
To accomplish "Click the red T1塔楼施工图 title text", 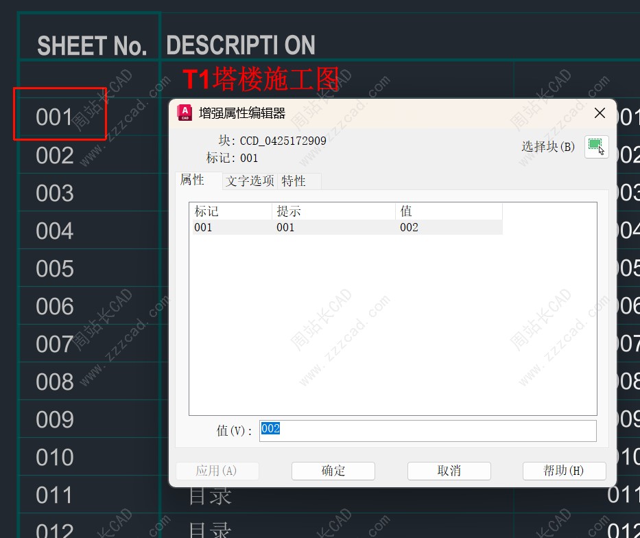I will point(261,79).
